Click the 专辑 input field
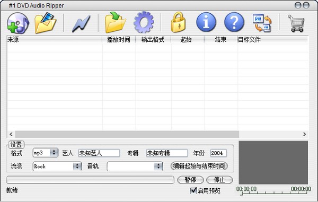 (167, 153)
